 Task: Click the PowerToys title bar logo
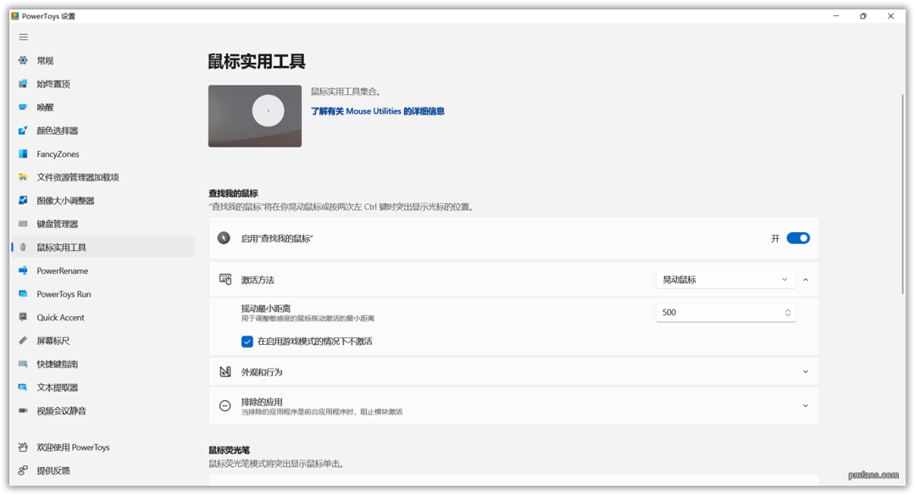[14, 16]
